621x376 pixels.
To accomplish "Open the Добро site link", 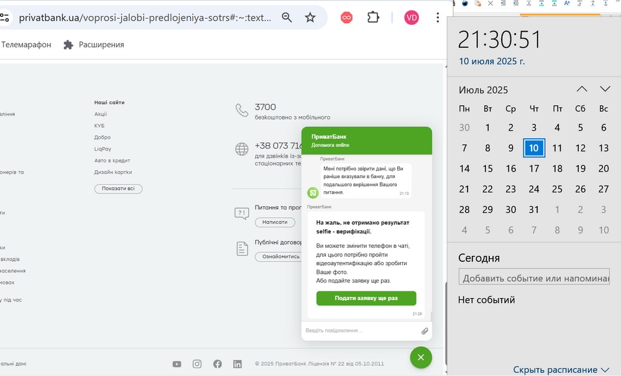I will coord(103,137).
